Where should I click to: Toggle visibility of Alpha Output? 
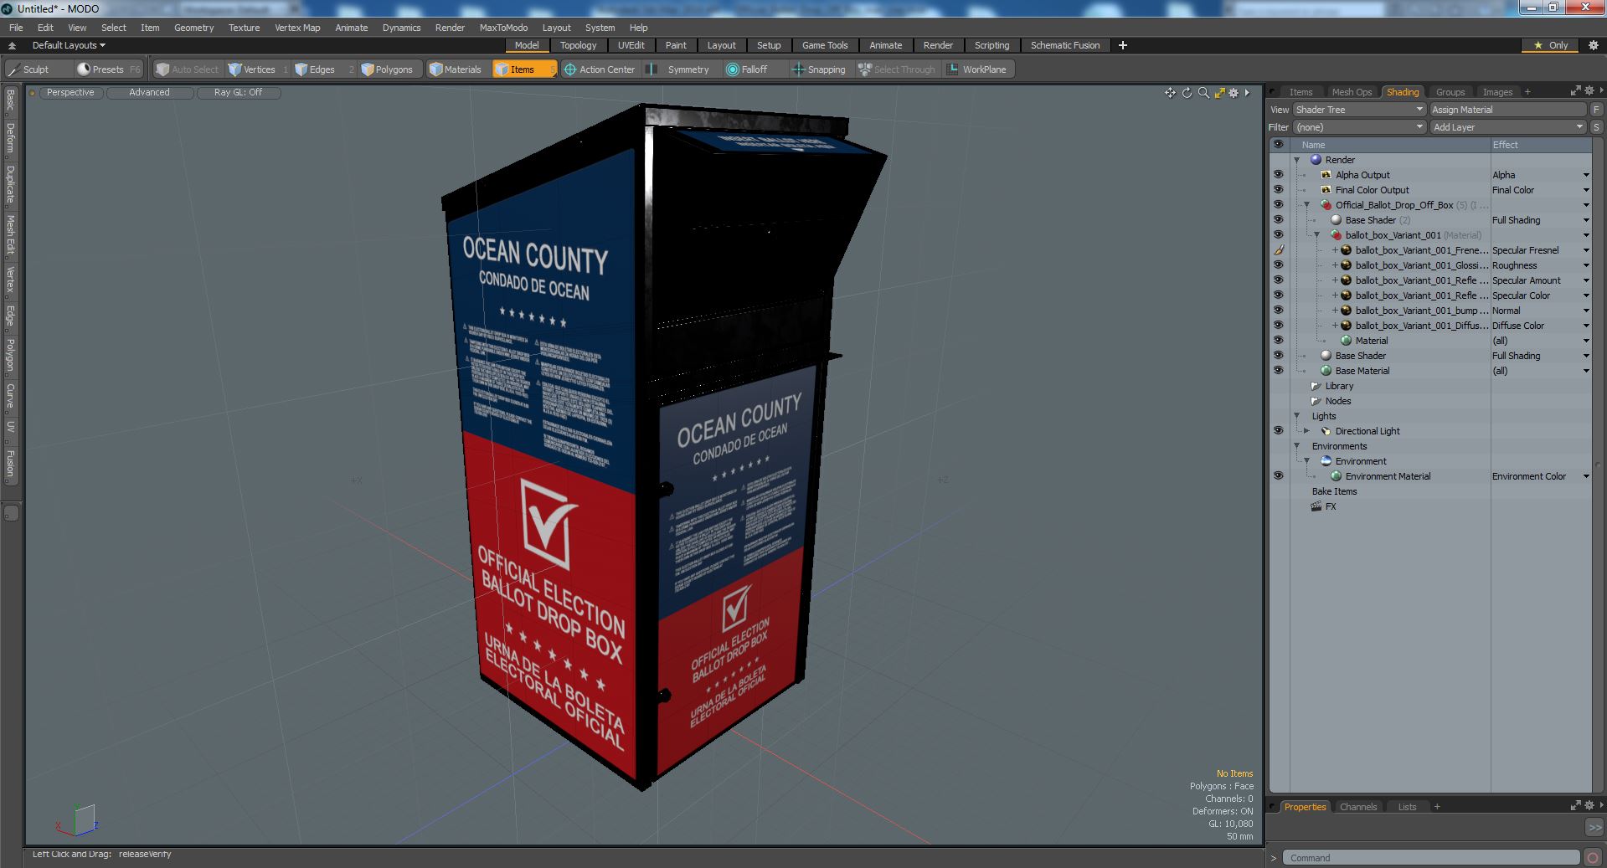[1278, 175]
